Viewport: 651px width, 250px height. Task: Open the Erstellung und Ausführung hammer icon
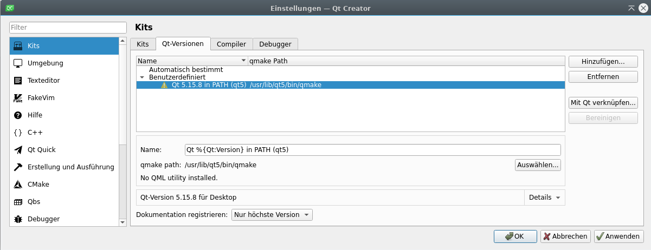pyautogui.click(x=18, y=167)
